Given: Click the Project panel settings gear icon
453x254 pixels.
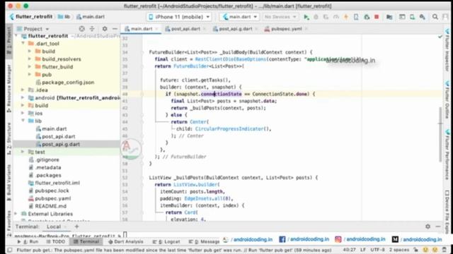Looking at the screenshot, I should tap(105, 29).
